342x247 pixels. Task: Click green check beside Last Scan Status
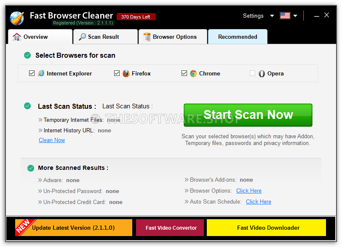coord(27,106)
